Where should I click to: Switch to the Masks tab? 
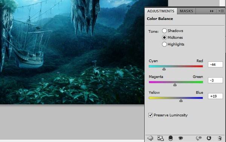(186, 11)
